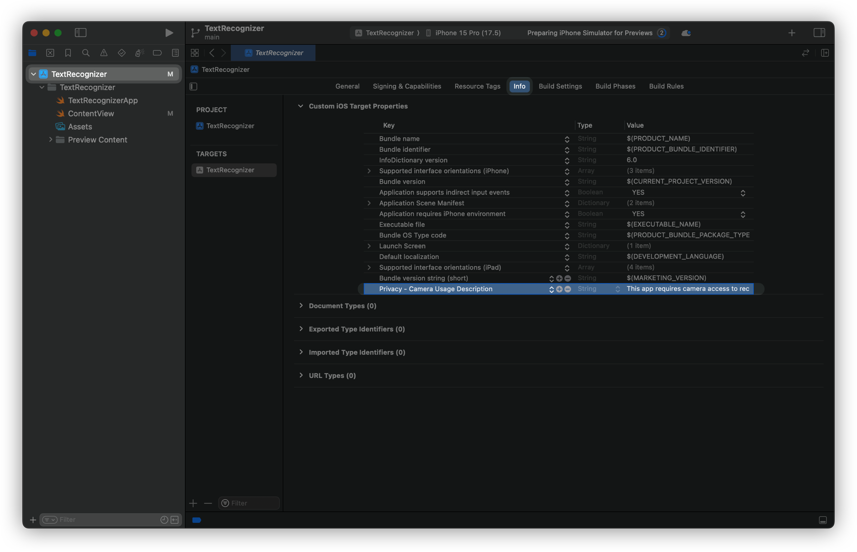
Task: Switch to the Source Control navigator
Action: [50, 53]
